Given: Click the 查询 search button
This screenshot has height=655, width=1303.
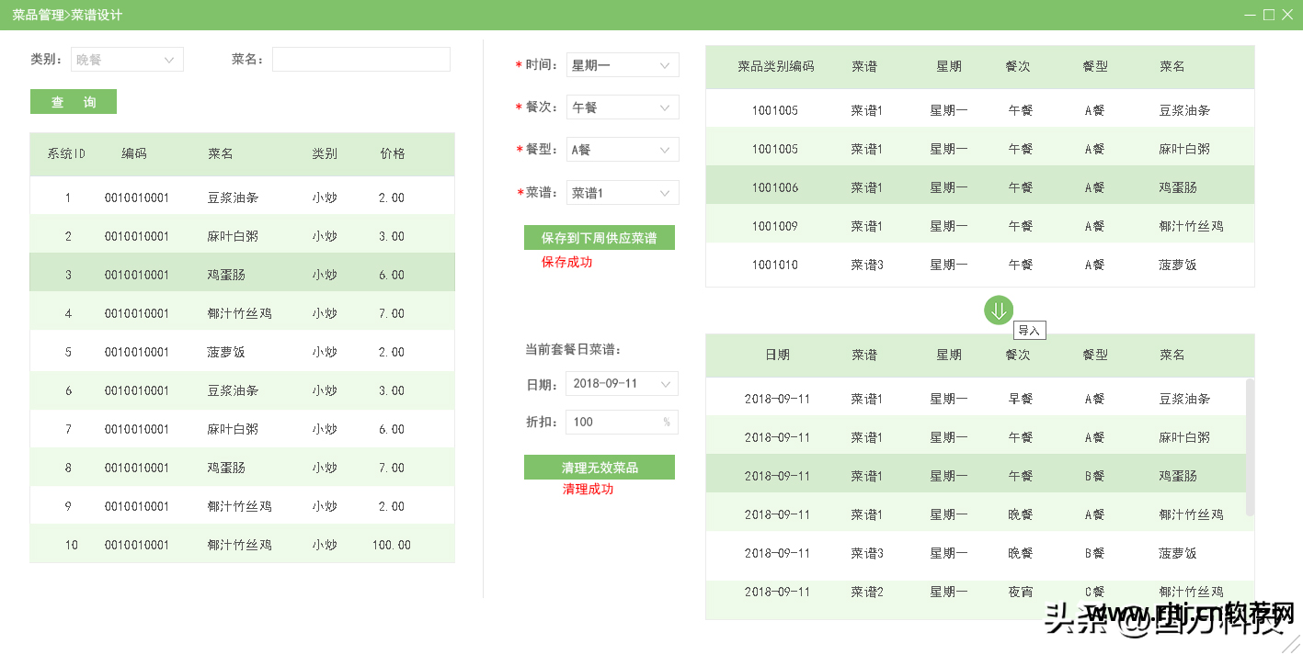Looking at the screenshot, I should [74, 102].
